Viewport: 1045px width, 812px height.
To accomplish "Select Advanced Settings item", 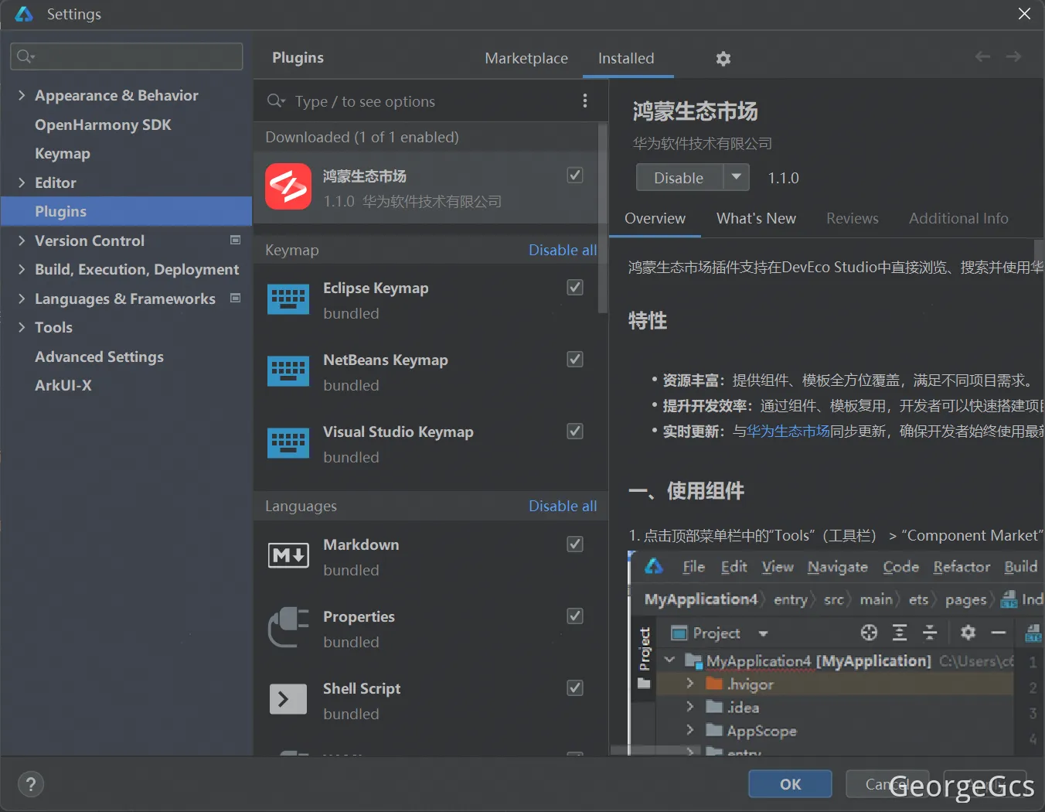I will click(x=99, y=357).
